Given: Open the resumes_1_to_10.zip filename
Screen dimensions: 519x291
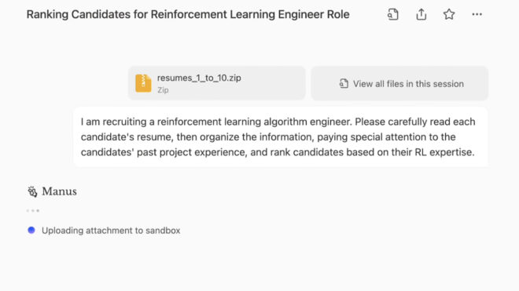Looking at the screenshot, I should tap(199, 78).
